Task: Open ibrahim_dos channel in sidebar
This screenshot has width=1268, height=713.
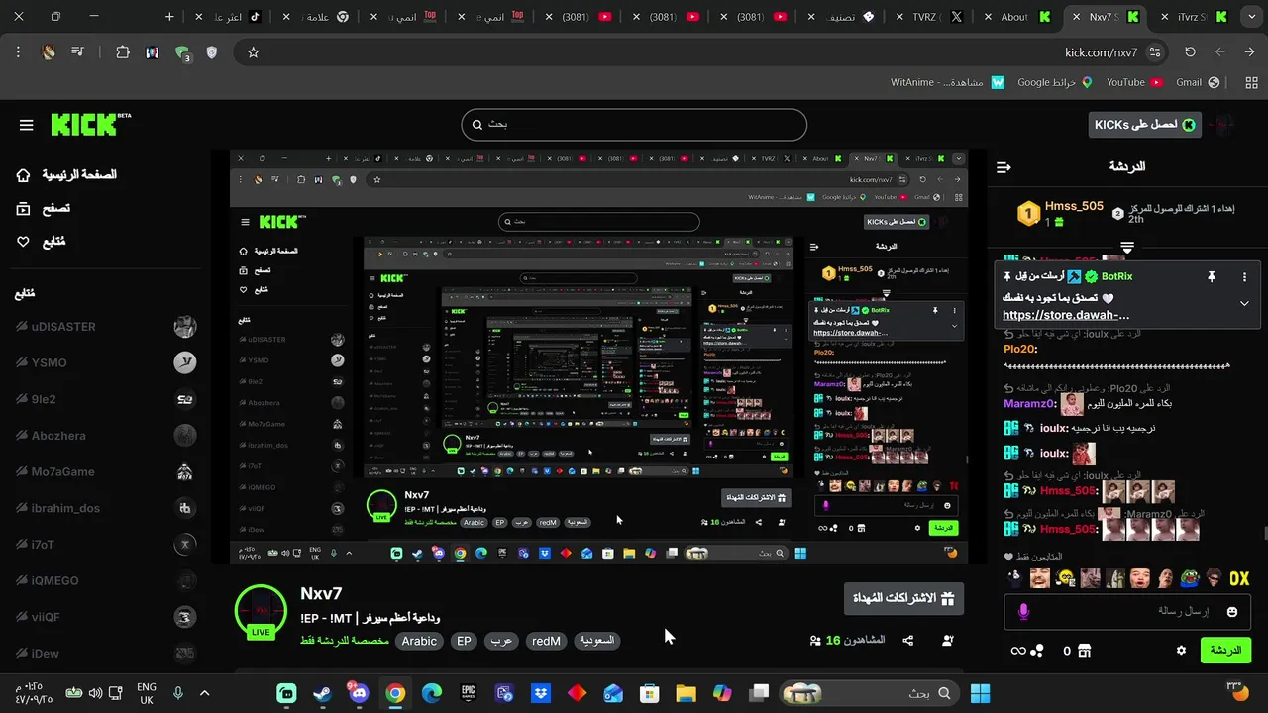Action: 105,508
